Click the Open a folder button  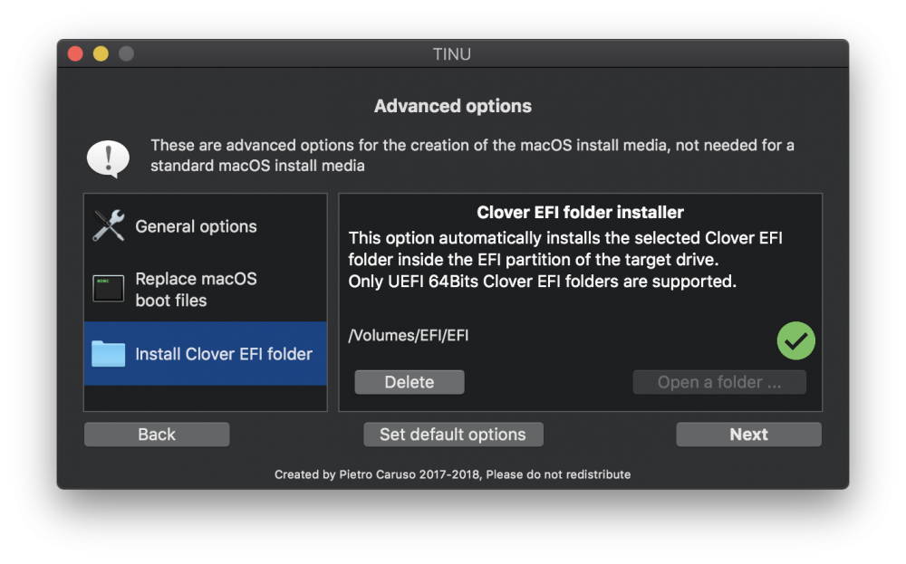pos(718,382)
